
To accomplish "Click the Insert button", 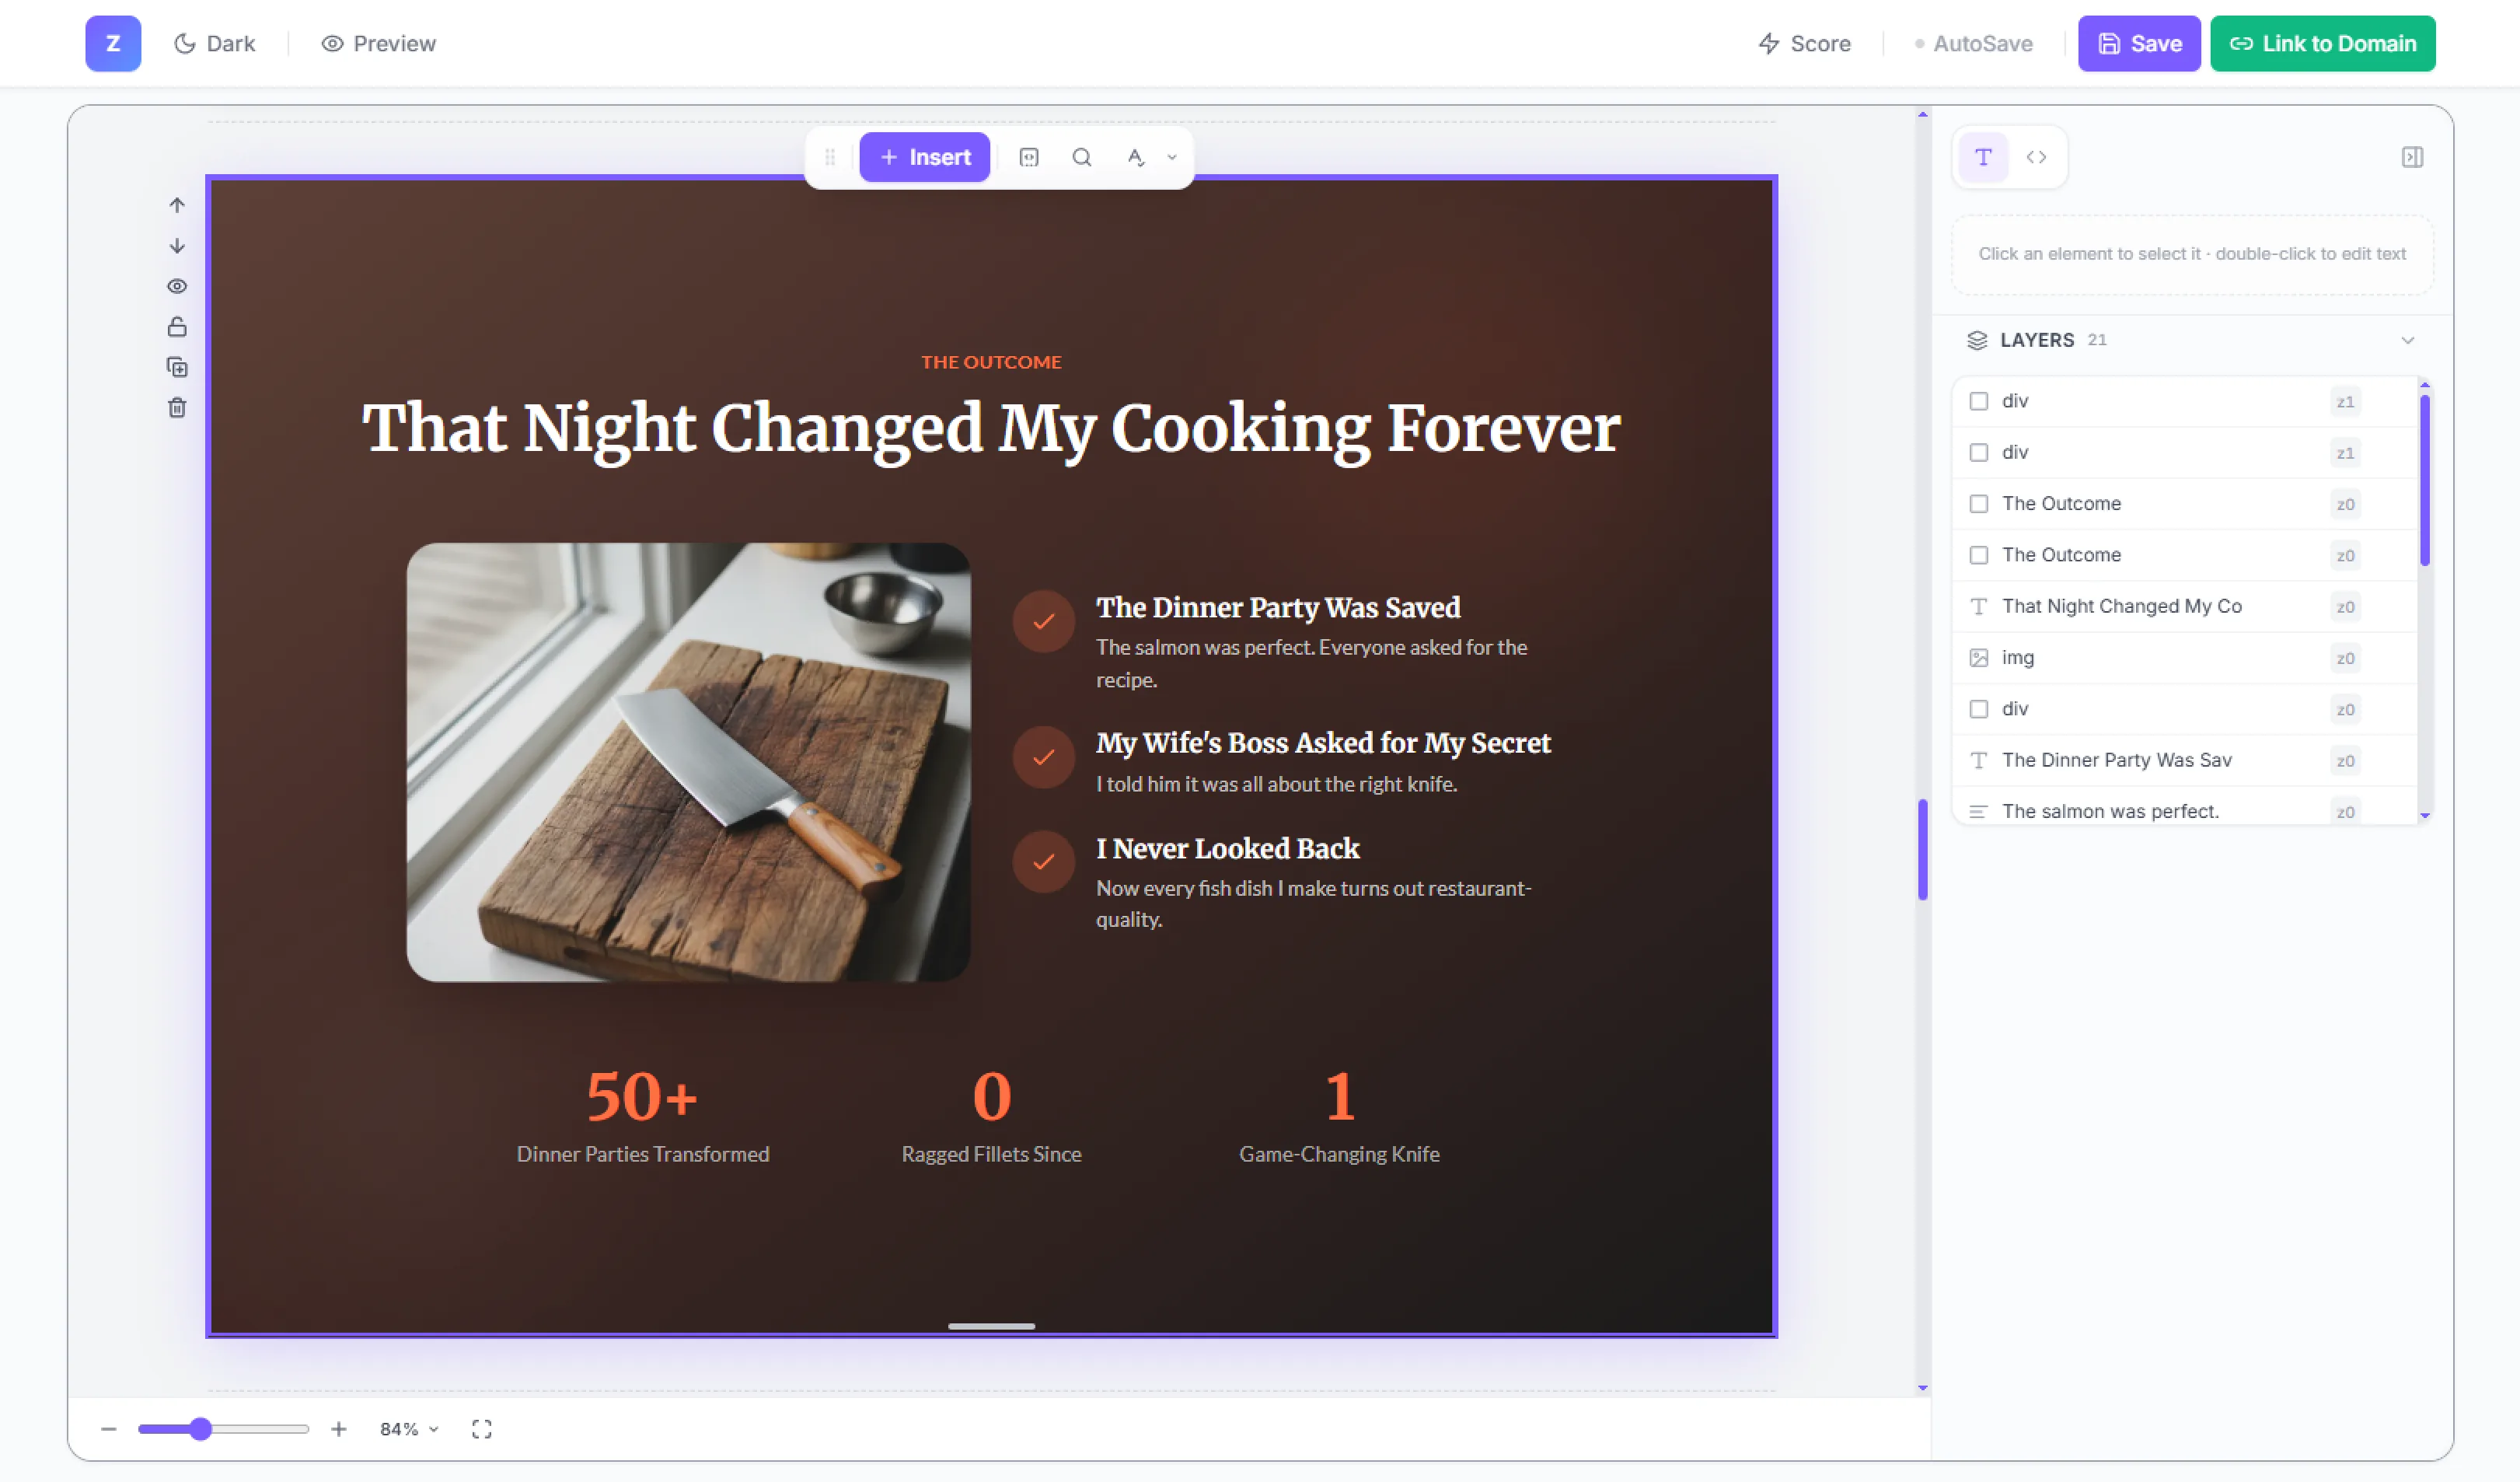I will 924,157.
